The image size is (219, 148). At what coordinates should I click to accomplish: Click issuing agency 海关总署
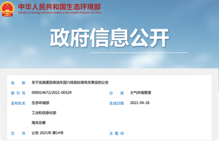tap(39, 123)
